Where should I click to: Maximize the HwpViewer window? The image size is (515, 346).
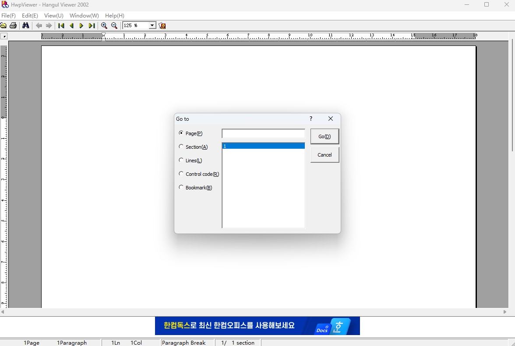point(487,4)
